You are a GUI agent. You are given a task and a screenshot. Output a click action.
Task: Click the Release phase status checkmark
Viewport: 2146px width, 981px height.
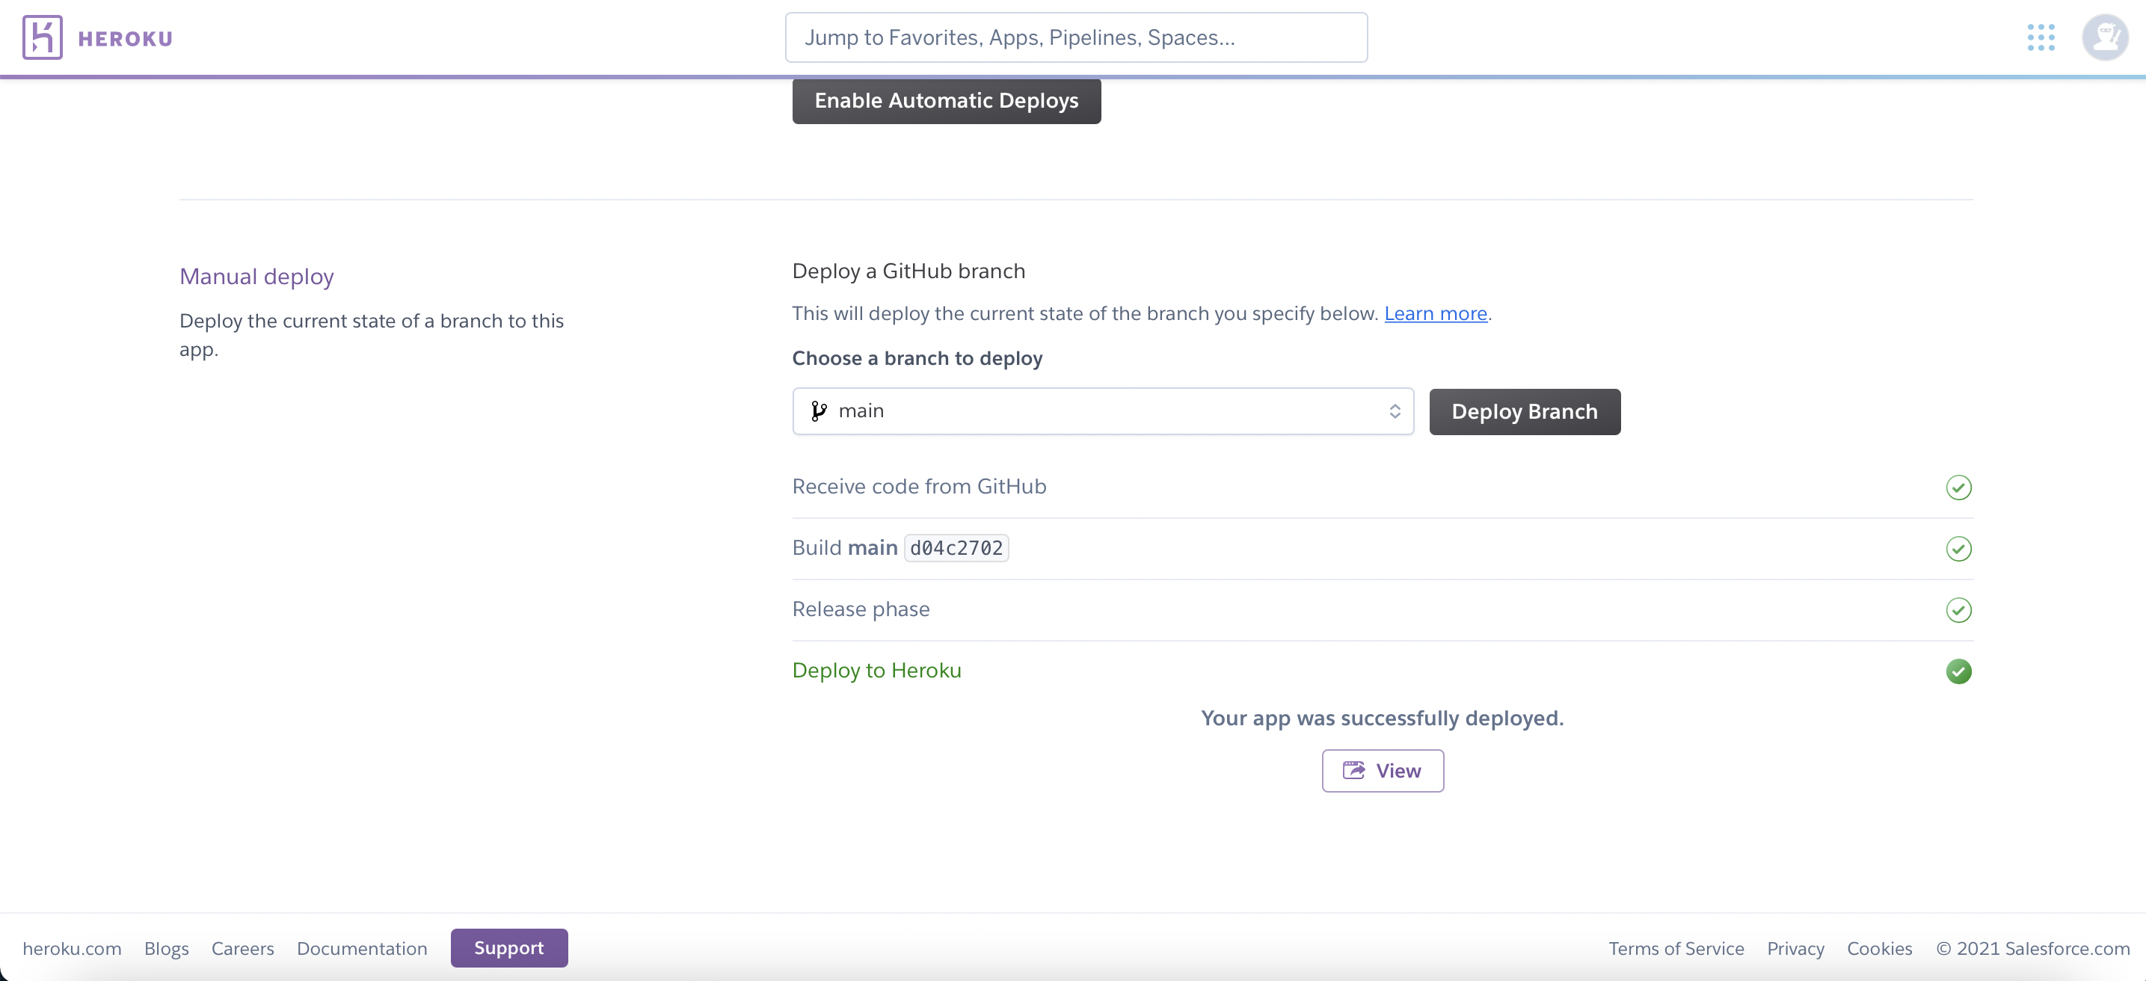tap(1958, 609)
